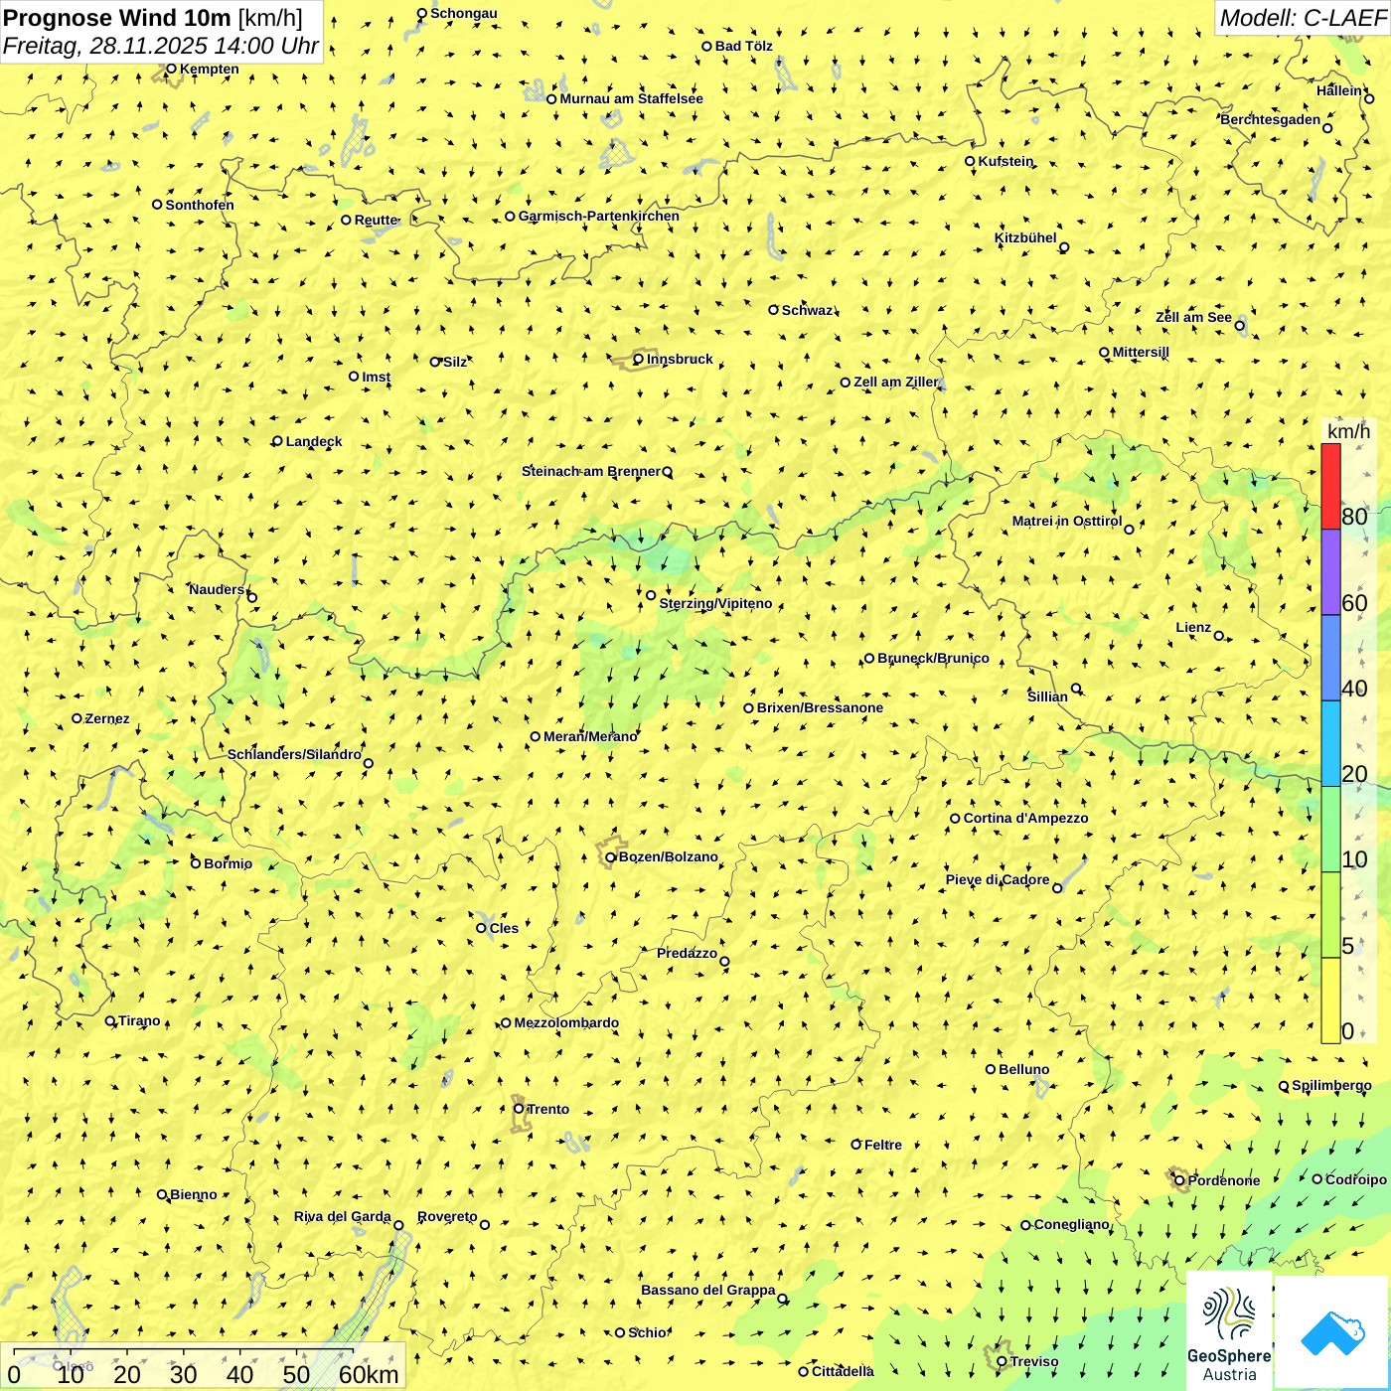
Task: Click the light green 5-10 km/h legend color
Action: pyautogui.click(x=1330, y=915)
